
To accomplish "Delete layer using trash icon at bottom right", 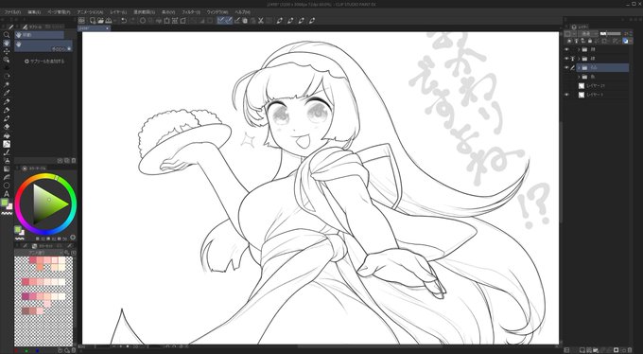I will point(631,350).
